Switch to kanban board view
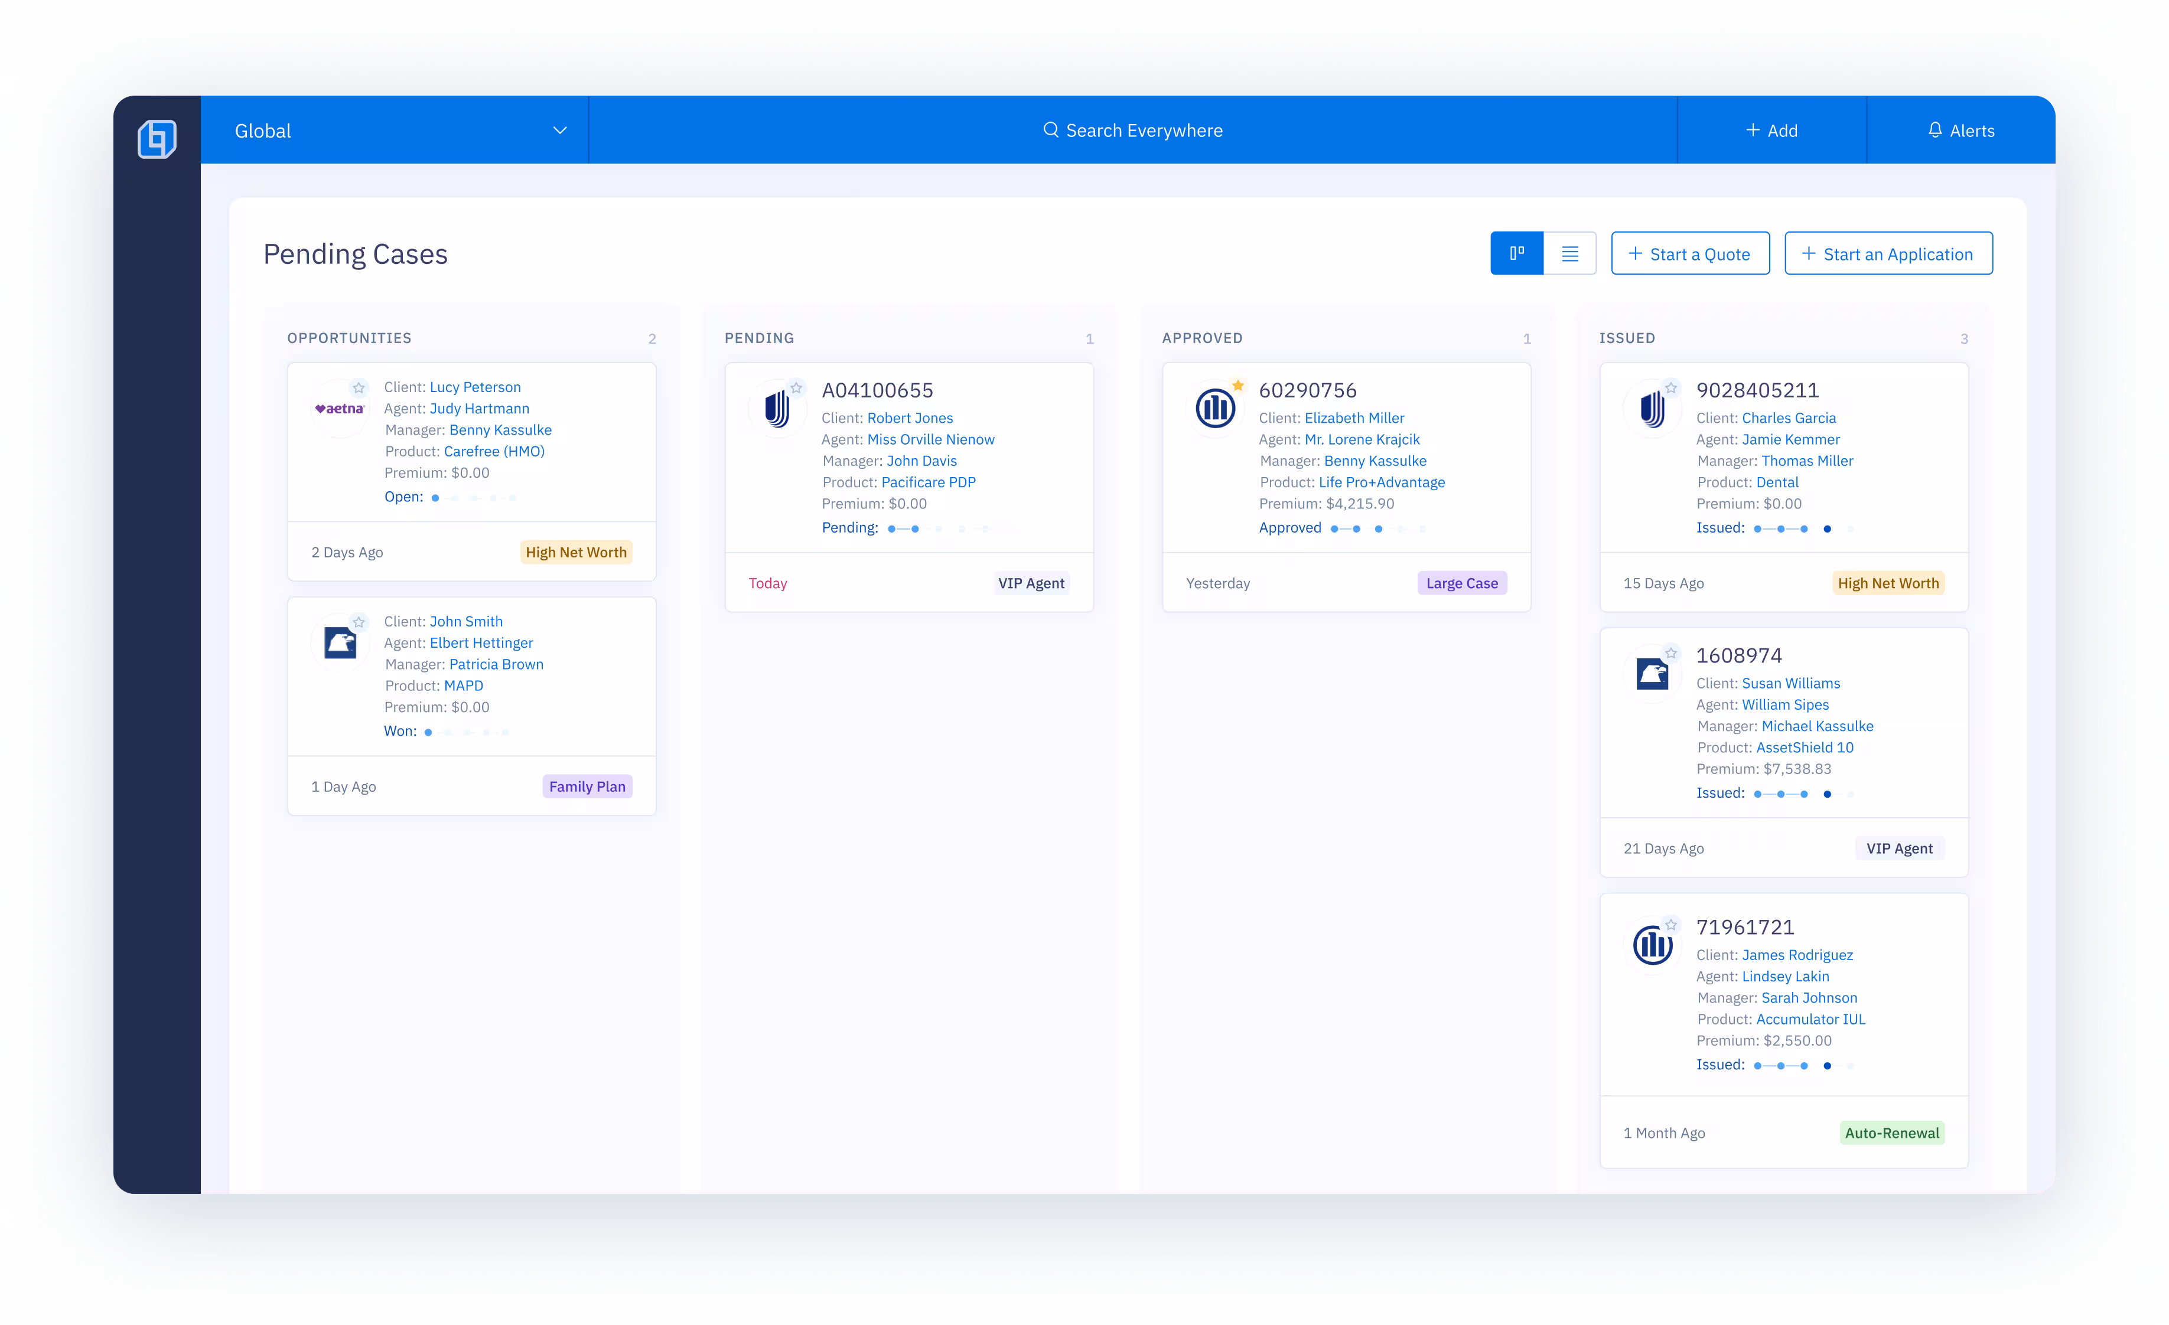 click(1516, 253)
